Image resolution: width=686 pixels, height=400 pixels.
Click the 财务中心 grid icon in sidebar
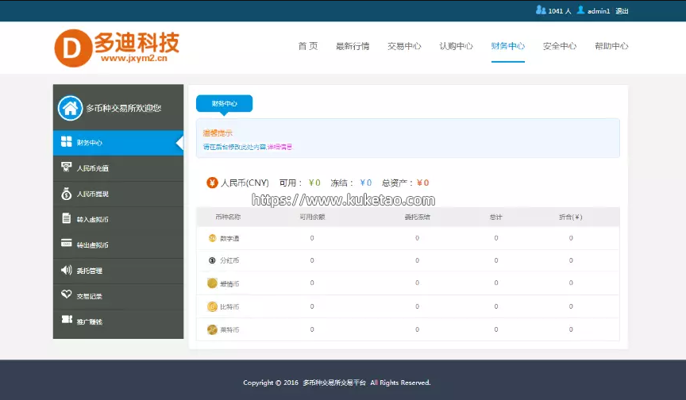pos(67,142)
